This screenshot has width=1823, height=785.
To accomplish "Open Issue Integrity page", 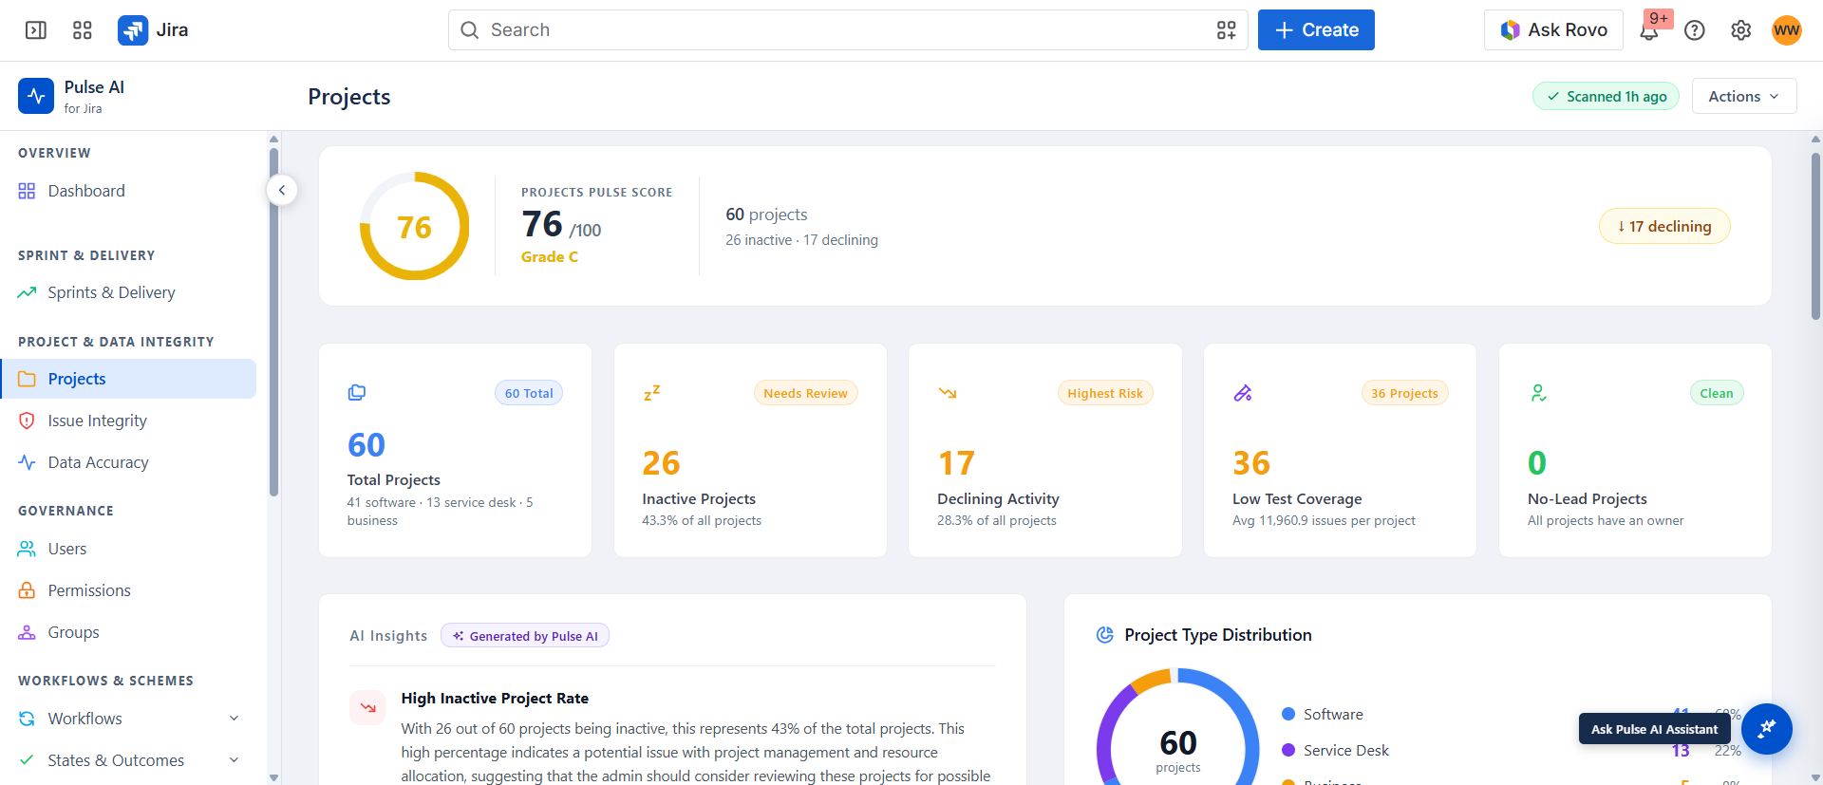I will pyautogui.click(x=128, y=421).
